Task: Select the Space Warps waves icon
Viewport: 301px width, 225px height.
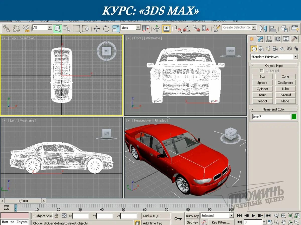Action: pos(289,49)
